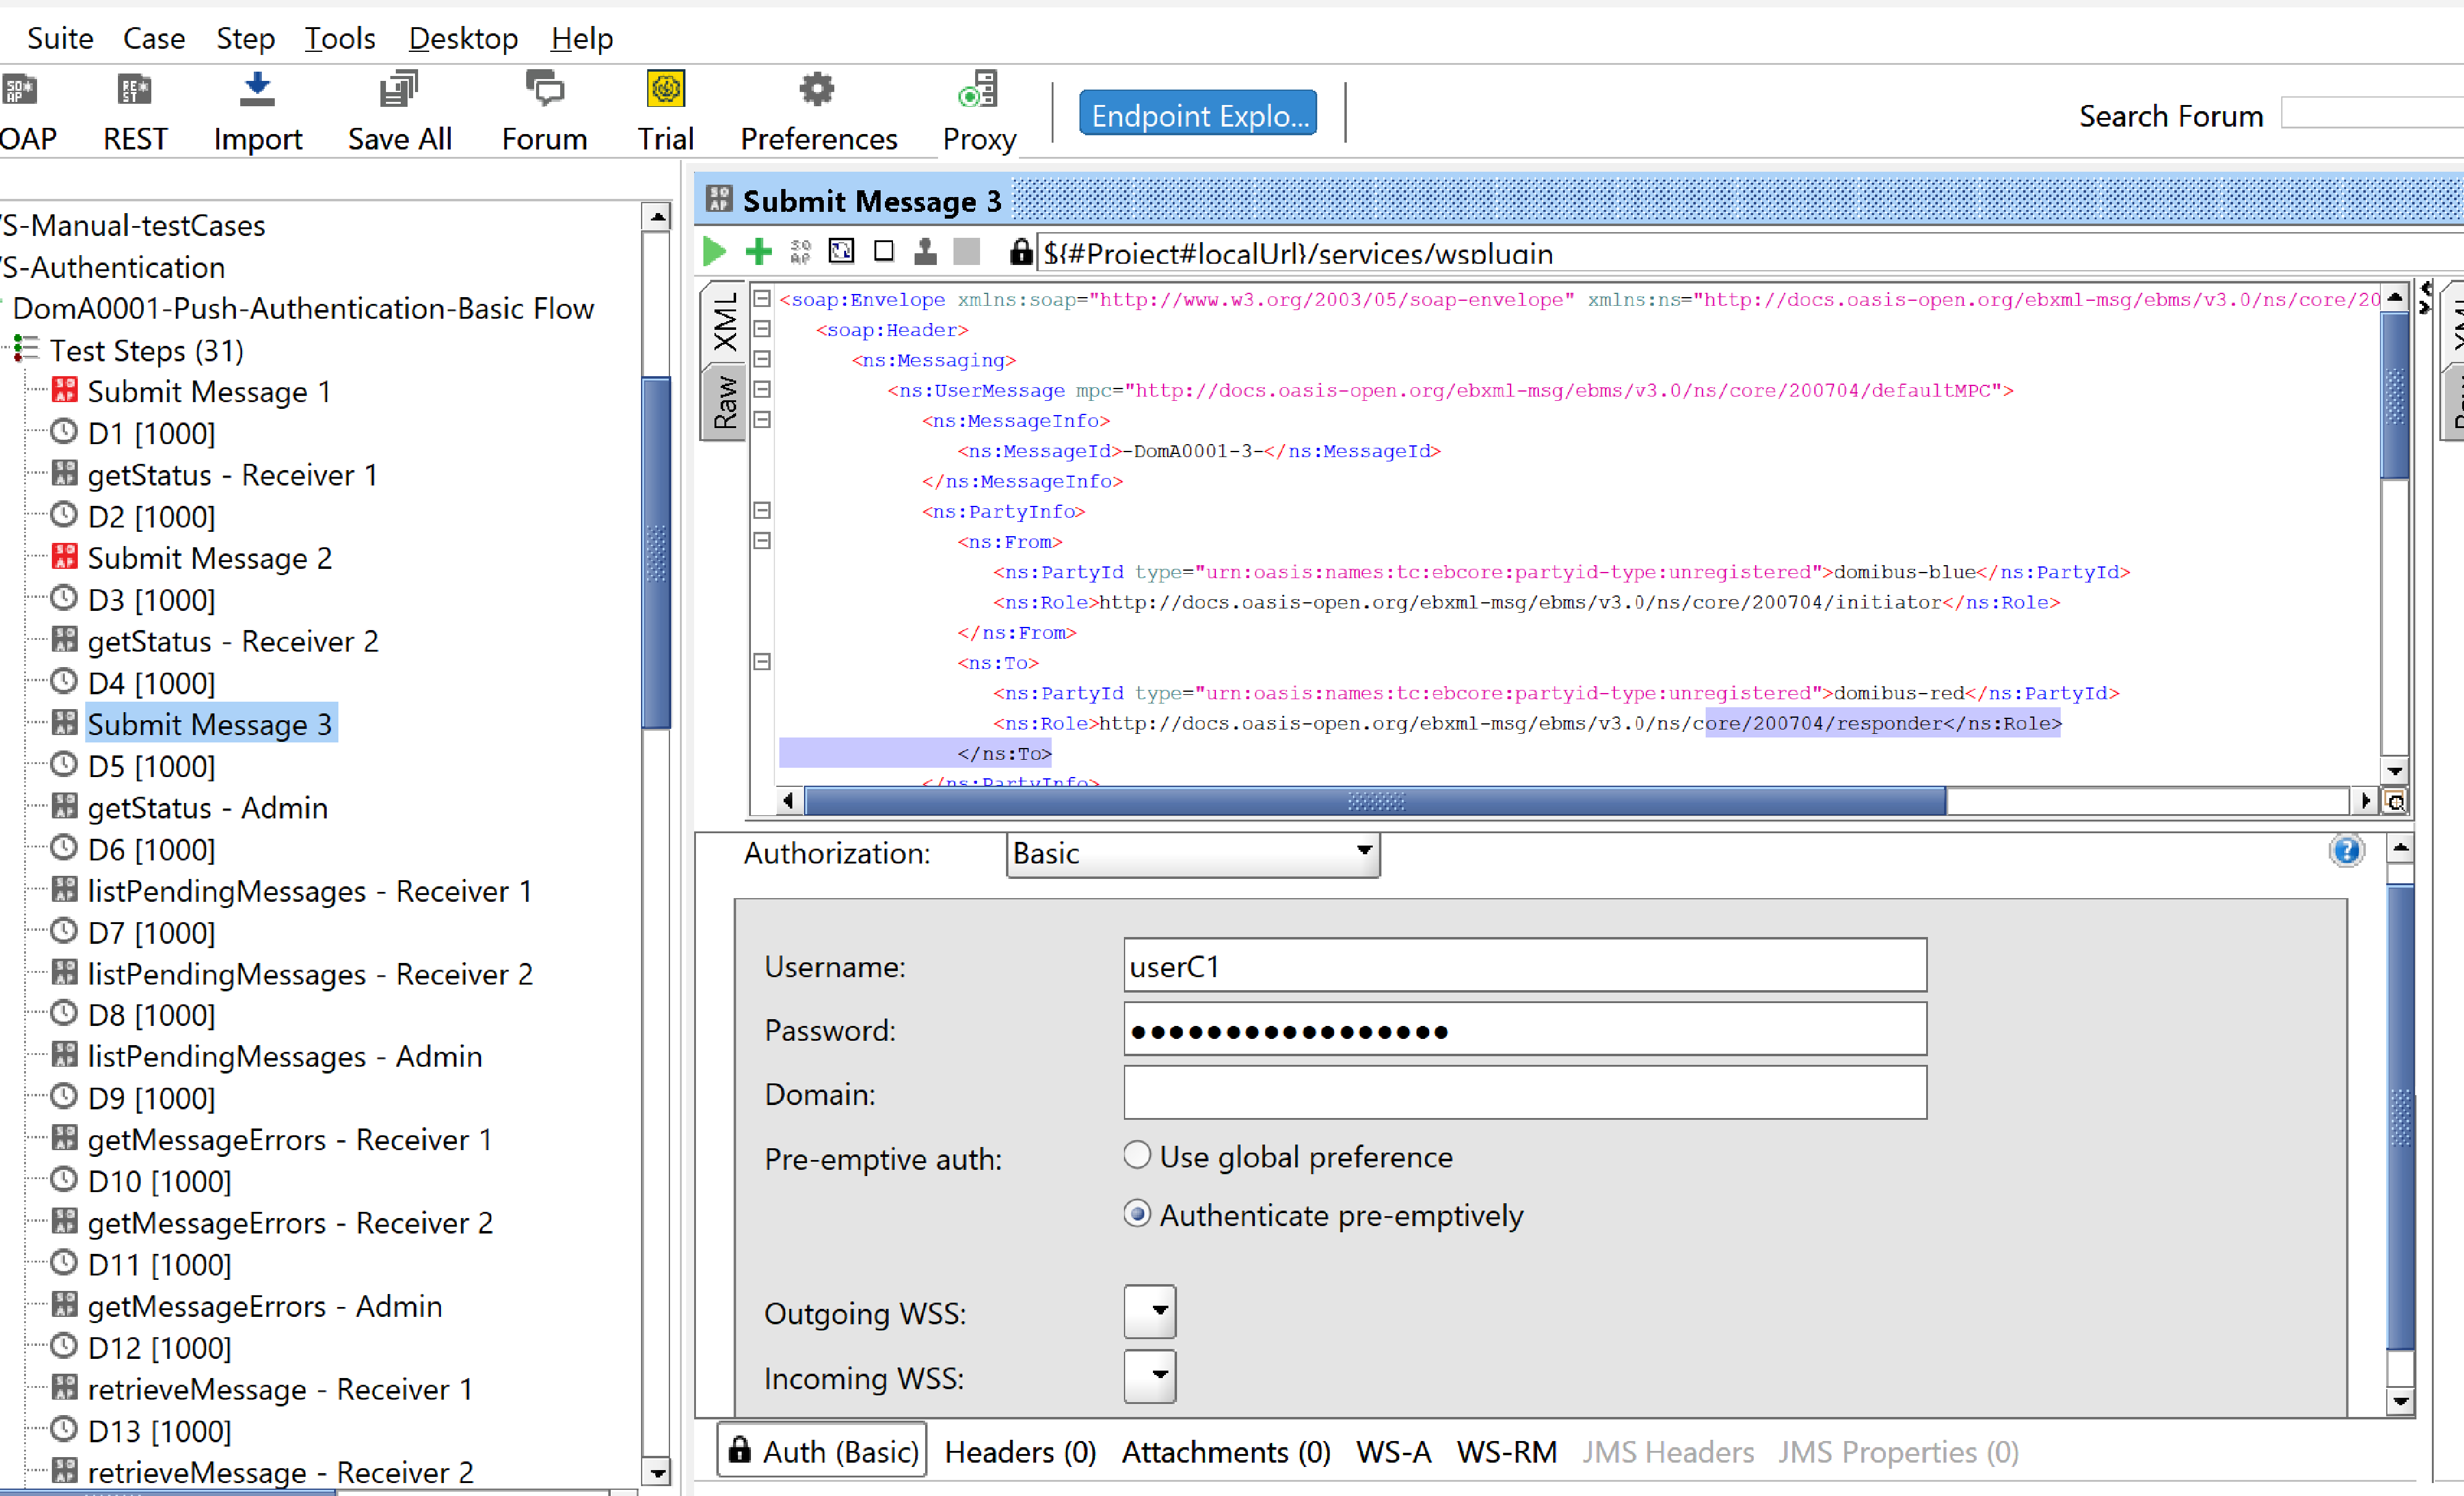Click the blue help question mark icon

[x=2346, y=851]
